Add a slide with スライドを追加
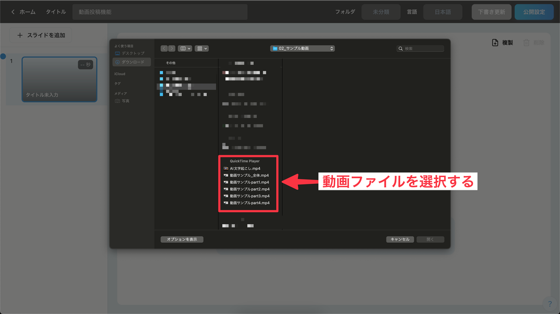Screen dimensions: 560x314 40,35
